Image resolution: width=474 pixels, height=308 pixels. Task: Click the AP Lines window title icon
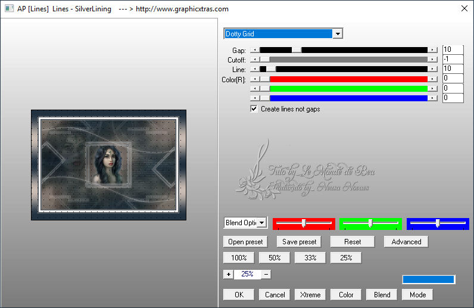(9, 8)
